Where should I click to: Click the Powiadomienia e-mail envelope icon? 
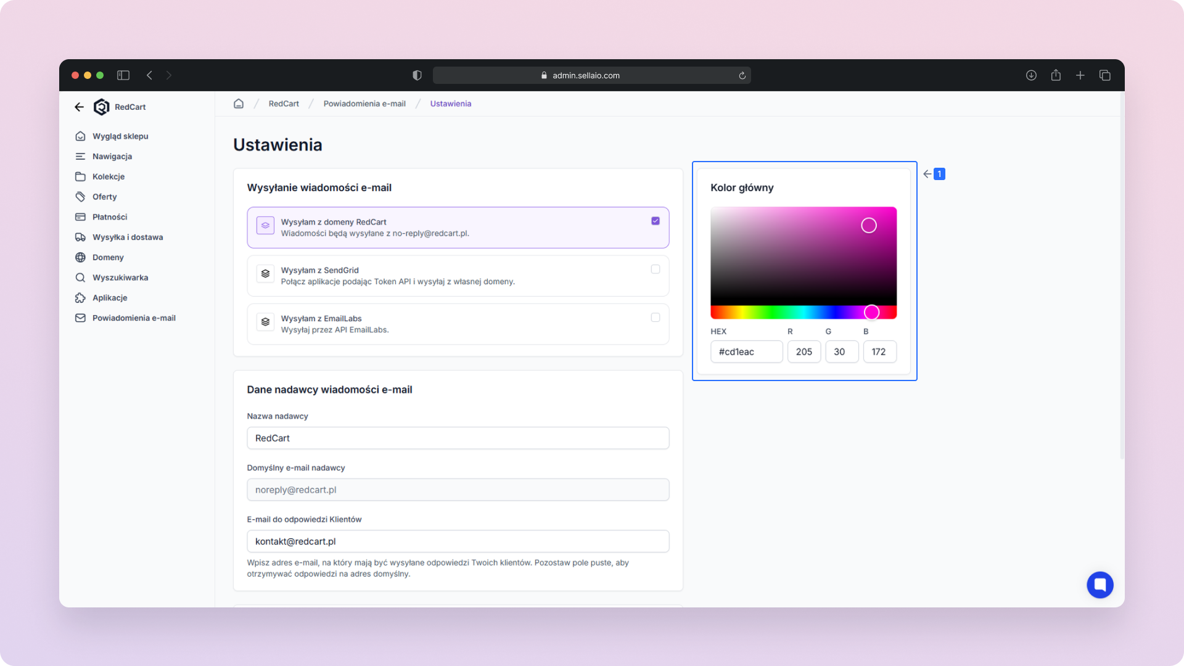click(x=80, y=318)
